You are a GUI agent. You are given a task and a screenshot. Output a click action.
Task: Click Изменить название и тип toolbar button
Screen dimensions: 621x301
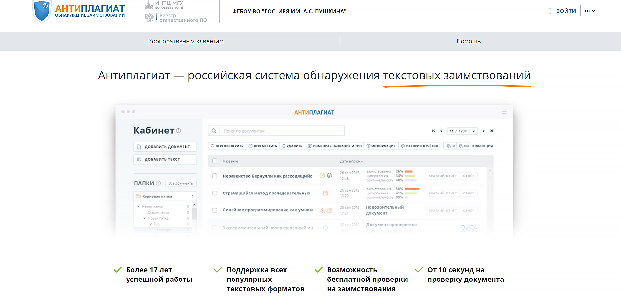click(335, 146)
